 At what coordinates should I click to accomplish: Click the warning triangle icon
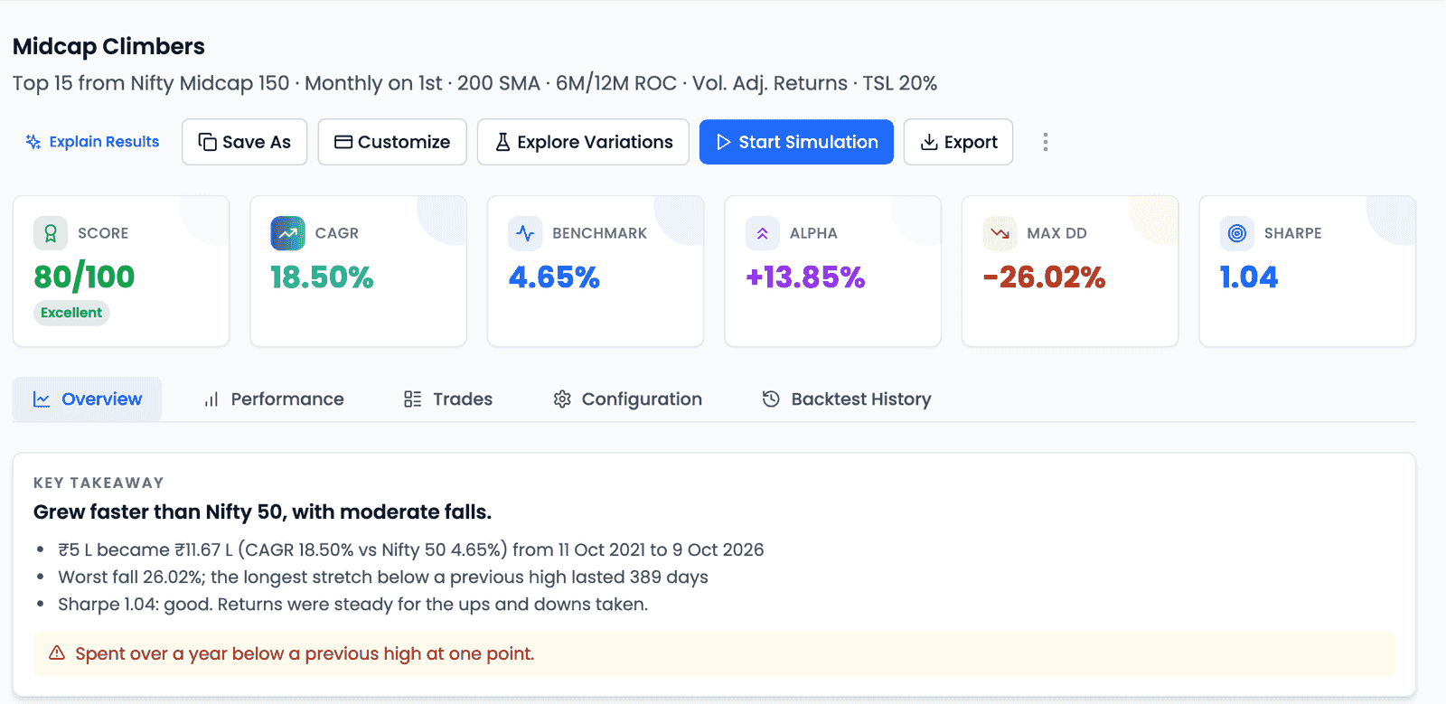pyautogui.click(x=57, y=652)
